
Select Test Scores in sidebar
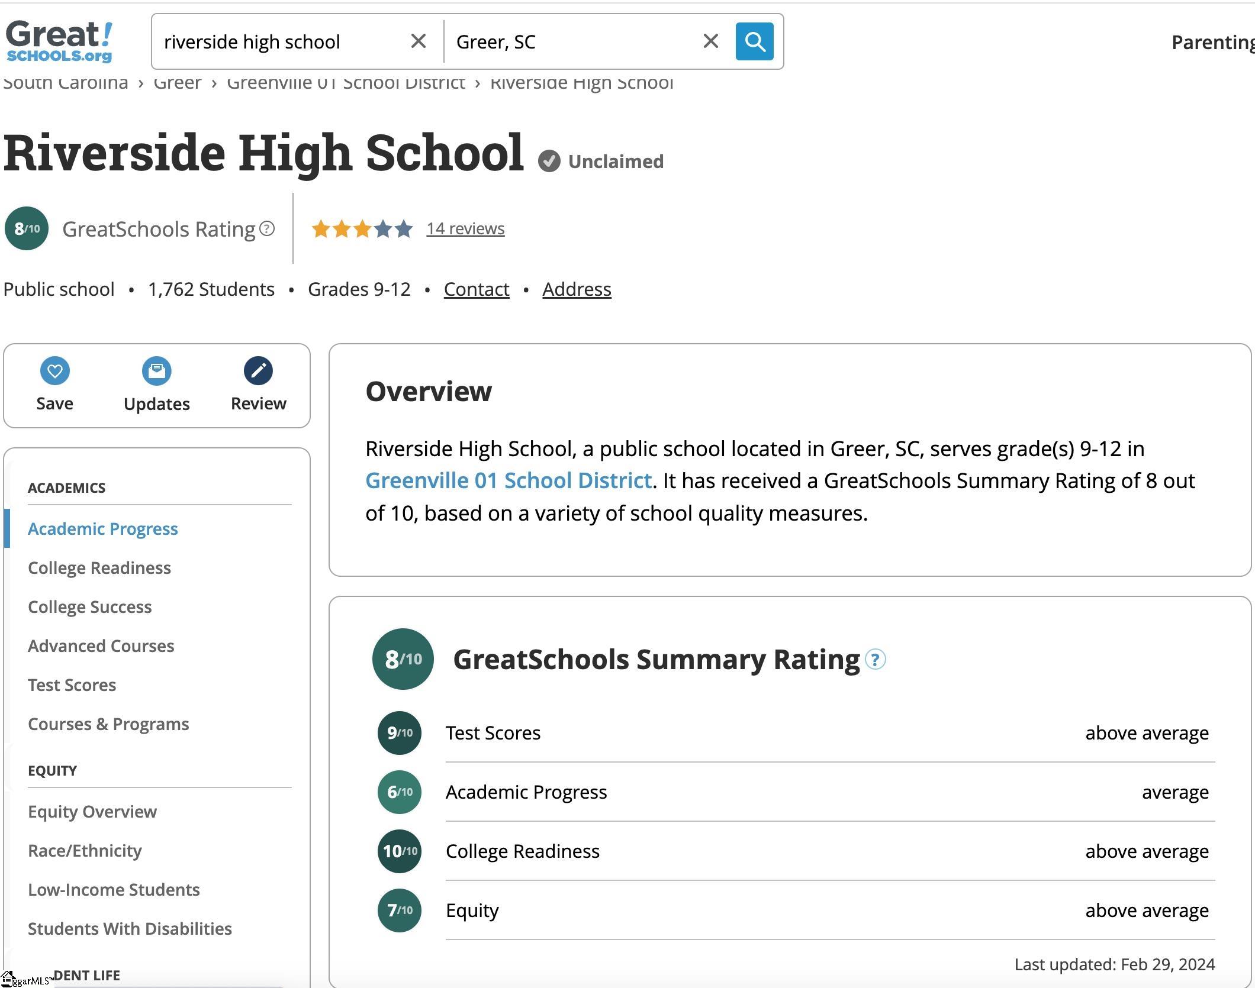72,685
